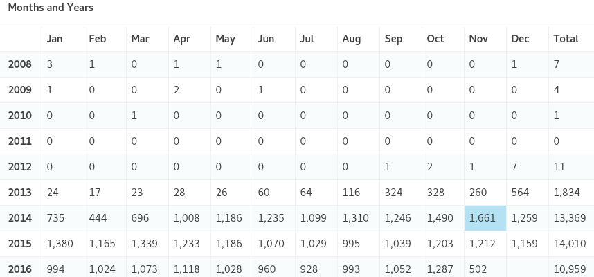Select the 2016 total value 10,959

click(x=570, y=269)
